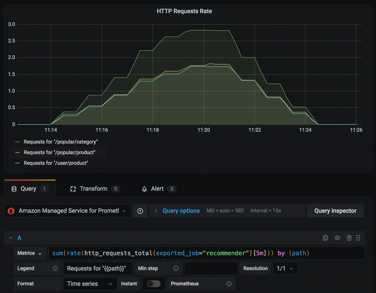Image resolution: width=376 pixels, height=293 pixels.
Task: Click the query drag handle dots
Action: (x=358, y=238)
